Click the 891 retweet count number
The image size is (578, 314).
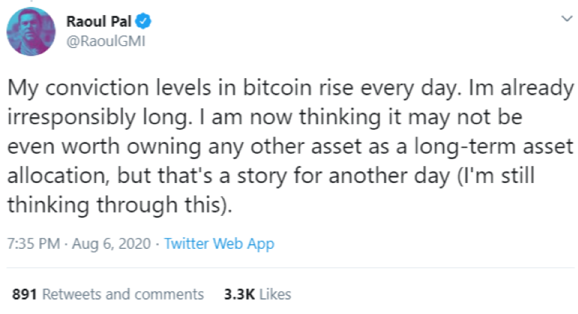point(24,294)
